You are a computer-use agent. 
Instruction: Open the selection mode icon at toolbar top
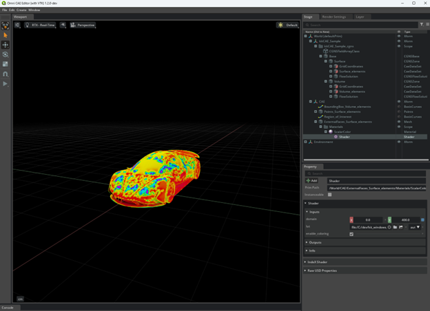coord(6,25)
